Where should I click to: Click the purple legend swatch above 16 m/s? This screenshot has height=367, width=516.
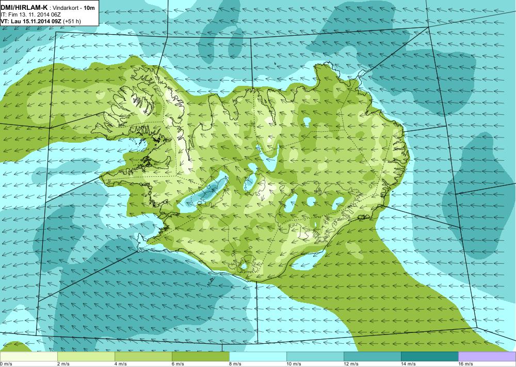coord(487,357)
